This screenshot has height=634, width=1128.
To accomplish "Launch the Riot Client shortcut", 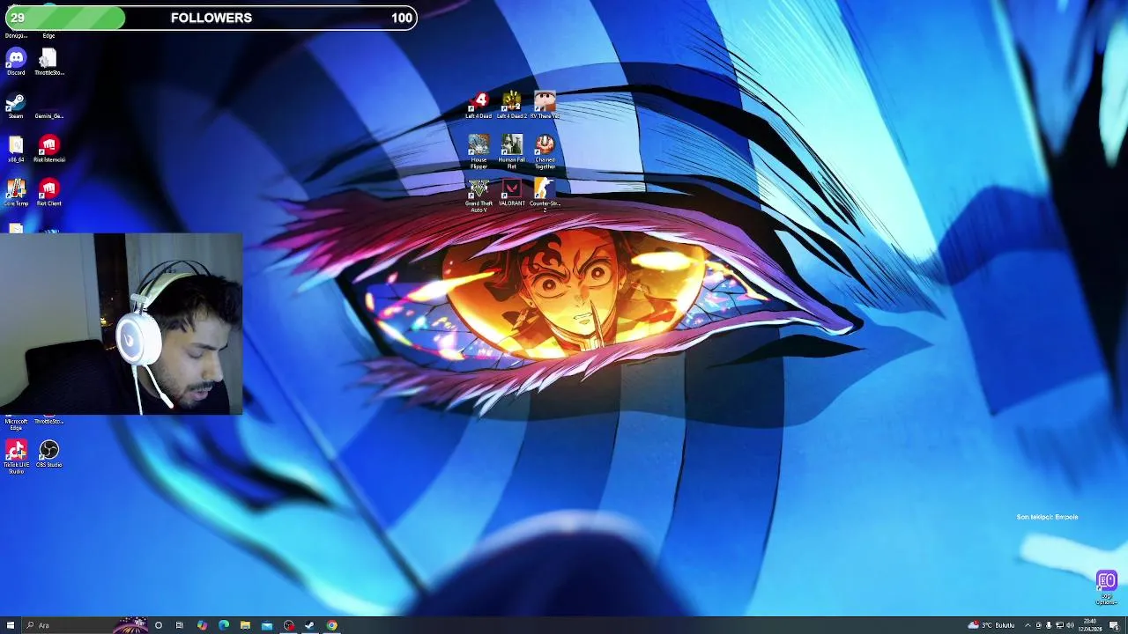I will click(48, 193).
